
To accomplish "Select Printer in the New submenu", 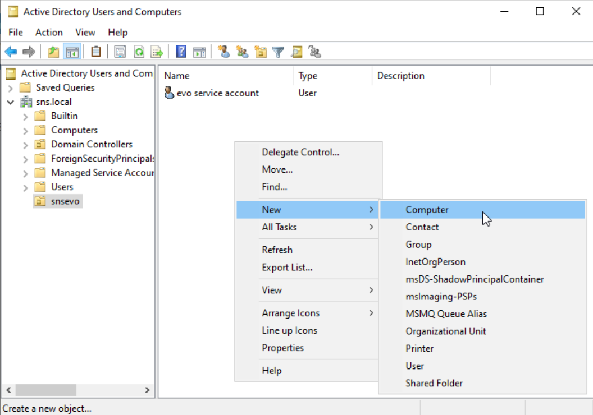I will point(482,349).
